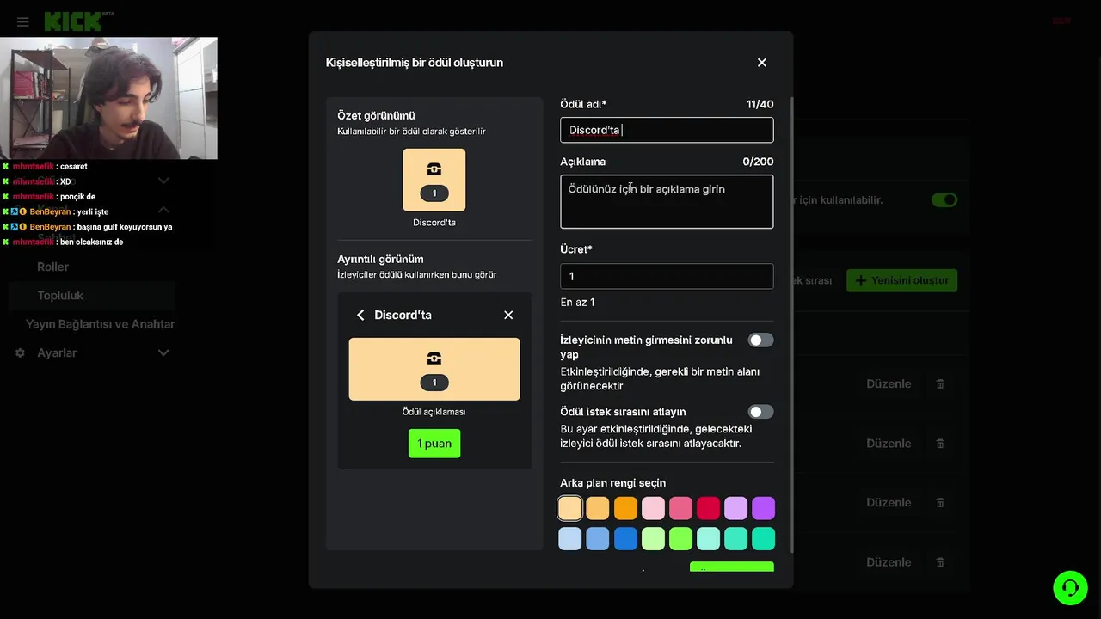Click 'Arka plan rengi seçin' label
This screenshot has height=619, width=1101.
[x=612, y=483]
